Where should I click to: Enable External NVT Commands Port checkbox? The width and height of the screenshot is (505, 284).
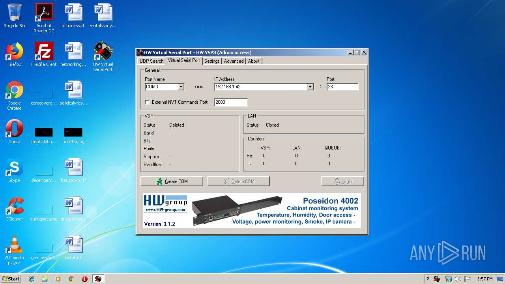coord(148,102)
